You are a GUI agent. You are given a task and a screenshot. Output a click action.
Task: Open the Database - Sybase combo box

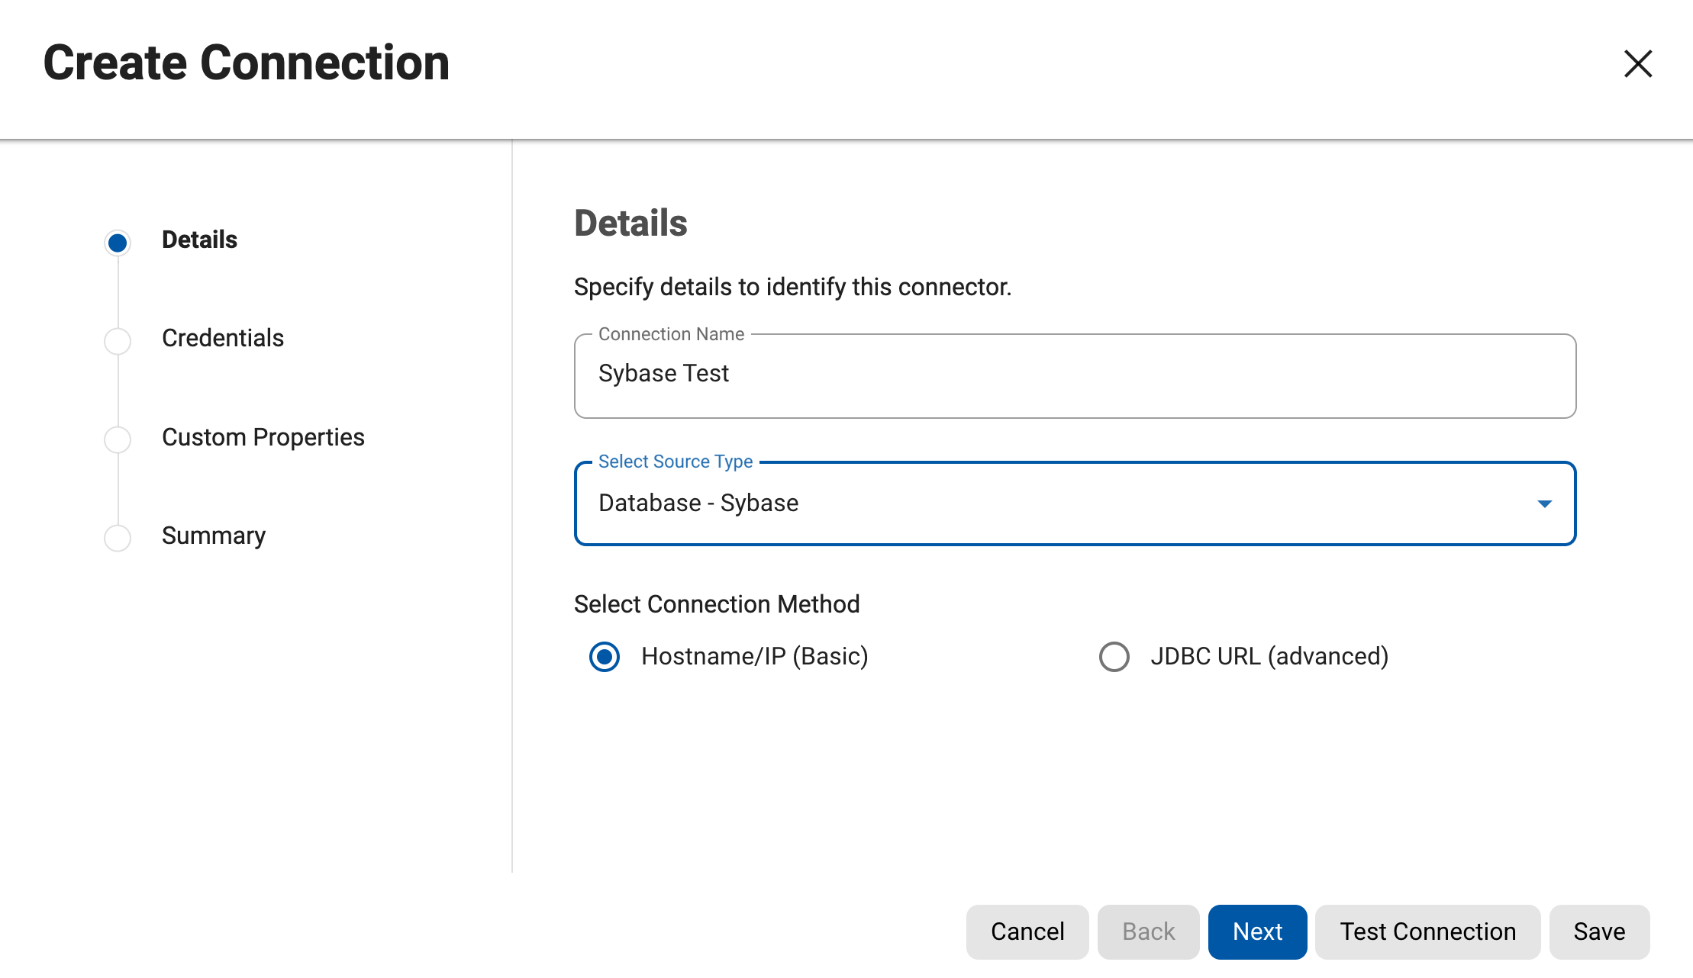(1053, 503)
